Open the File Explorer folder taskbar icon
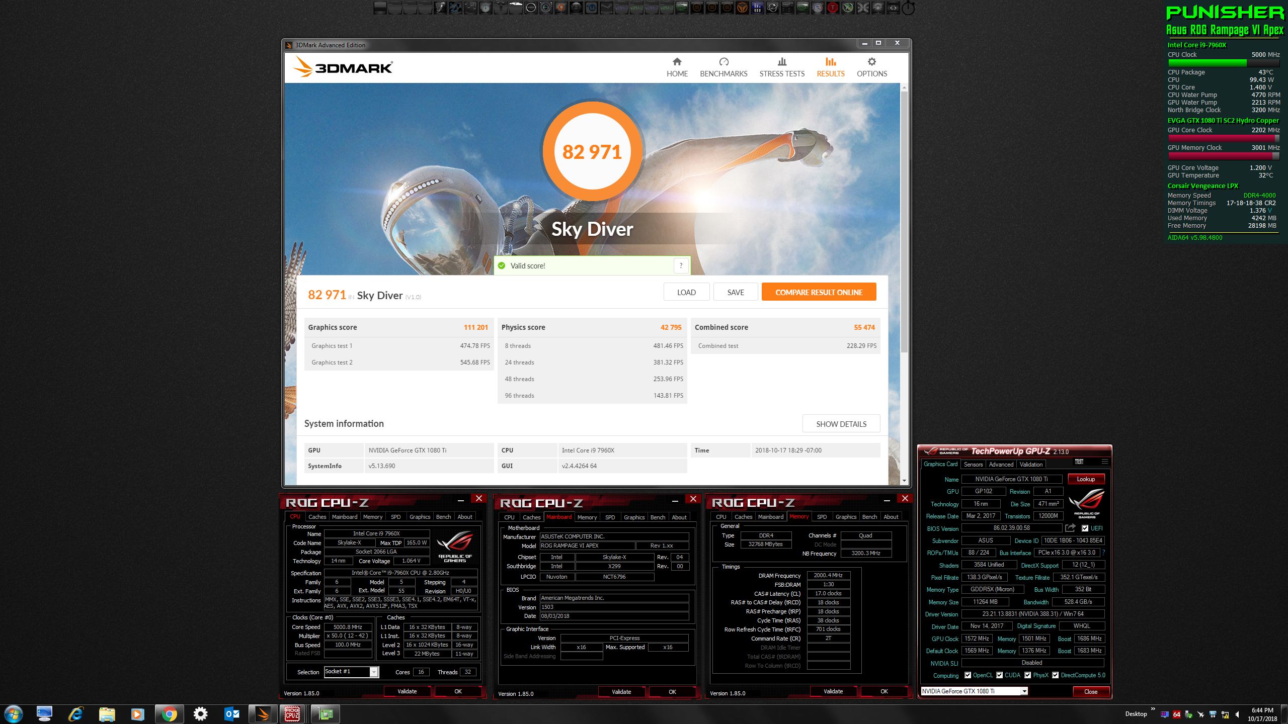Viewport: 1288px width, 724px height. (107, 714)
